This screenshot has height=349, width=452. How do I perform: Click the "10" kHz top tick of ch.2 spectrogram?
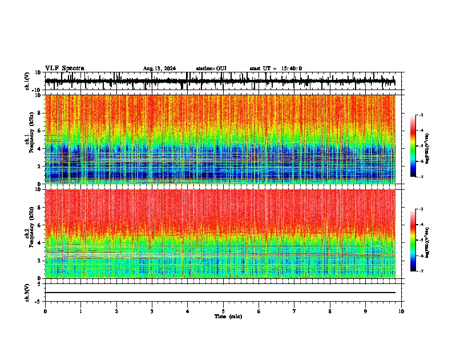[x=38, y=189]
